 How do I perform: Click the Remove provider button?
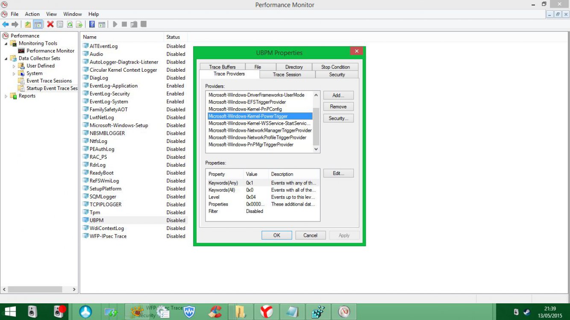338,107
